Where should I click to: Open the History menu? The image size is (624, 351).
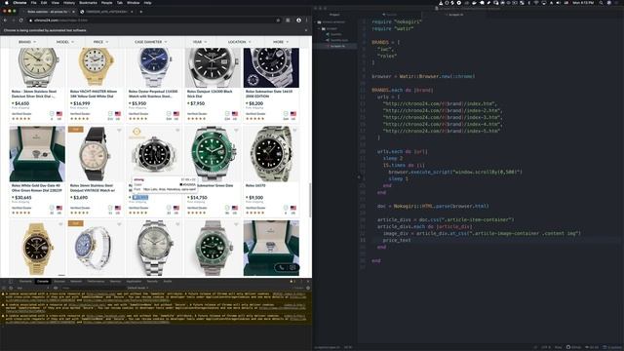[69, 3]
